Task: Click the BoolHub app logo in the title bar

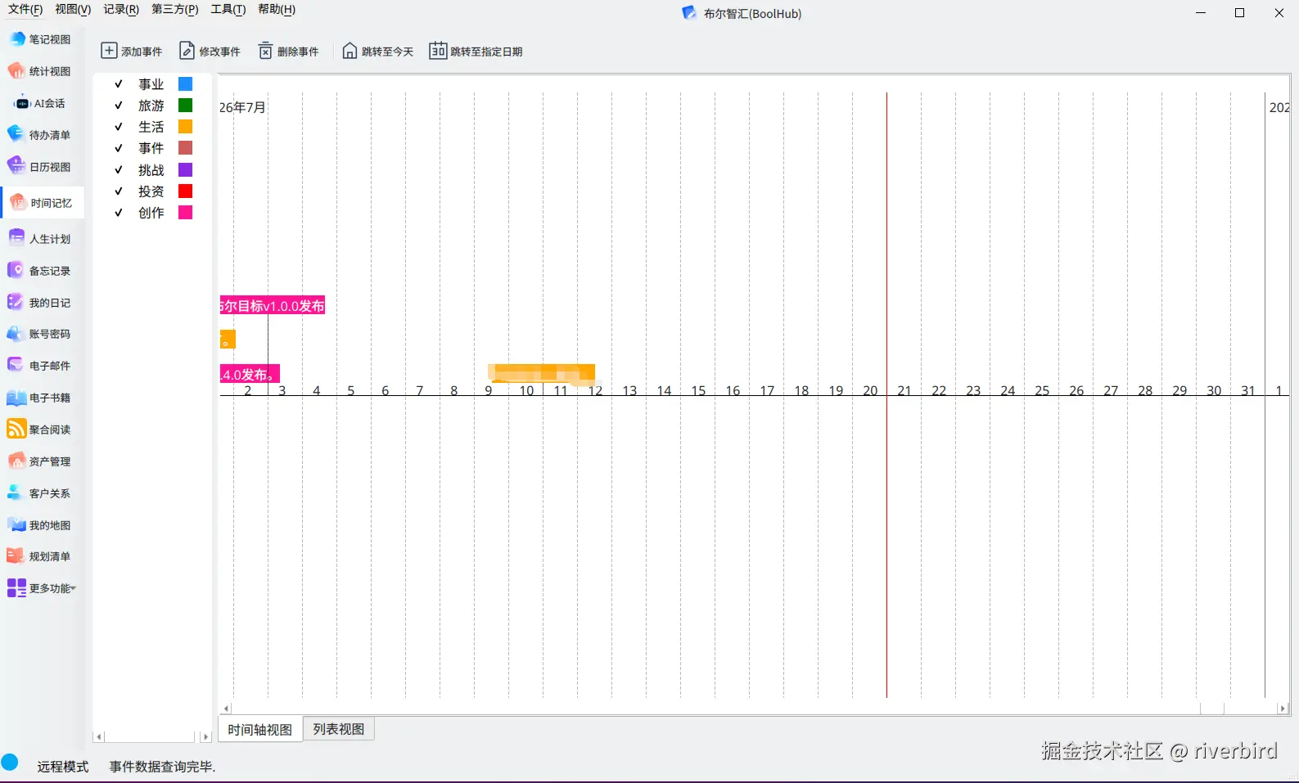Action: 689,13
